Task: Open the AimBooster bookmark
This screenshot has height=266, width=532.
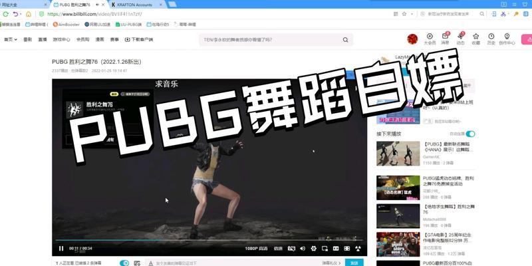Action: (66, 25)
